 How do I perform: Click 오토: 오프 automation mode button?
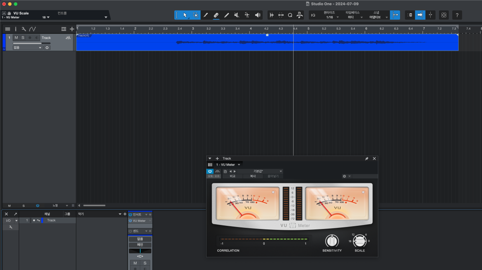[x=214, y=176]
